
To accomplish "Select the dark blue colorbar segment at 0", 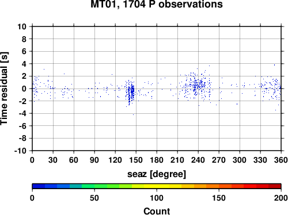I will tap(39, 186).
